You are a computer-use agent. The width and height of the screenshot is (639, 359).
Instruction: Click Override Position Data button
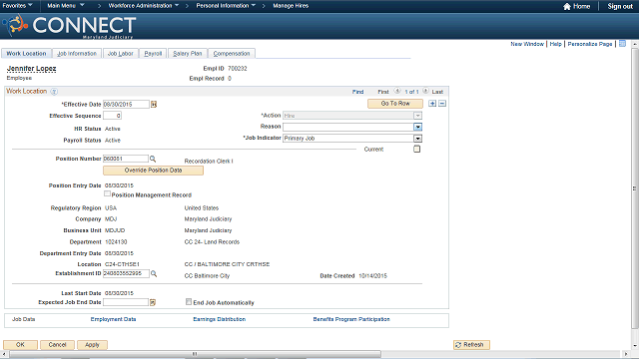pyautogui.click(x=153, y=171)
